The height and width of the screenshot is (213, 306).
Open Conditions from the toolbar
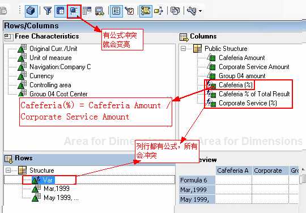(87, 11)
